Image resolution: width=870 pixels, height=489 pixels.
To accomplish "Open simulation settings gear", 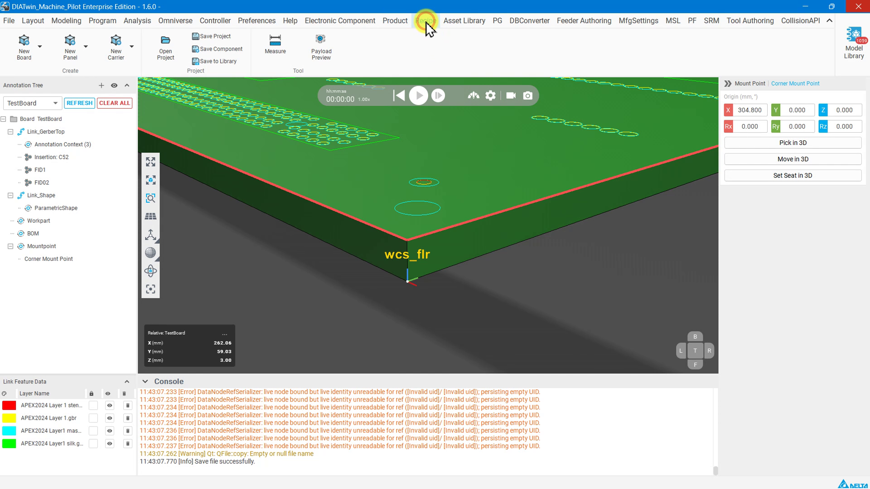I will 490,96.
